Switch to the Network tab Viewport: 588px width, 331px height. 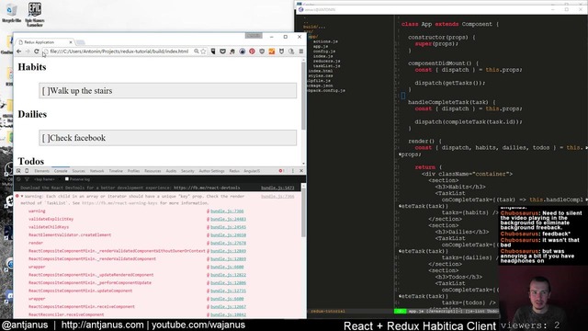coord(96,171)
